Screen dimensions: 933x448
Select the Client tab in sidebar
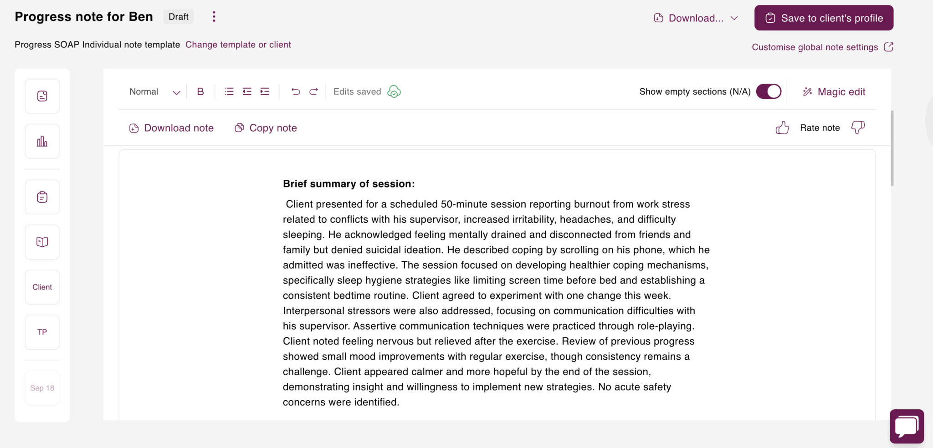click(42, 287)
